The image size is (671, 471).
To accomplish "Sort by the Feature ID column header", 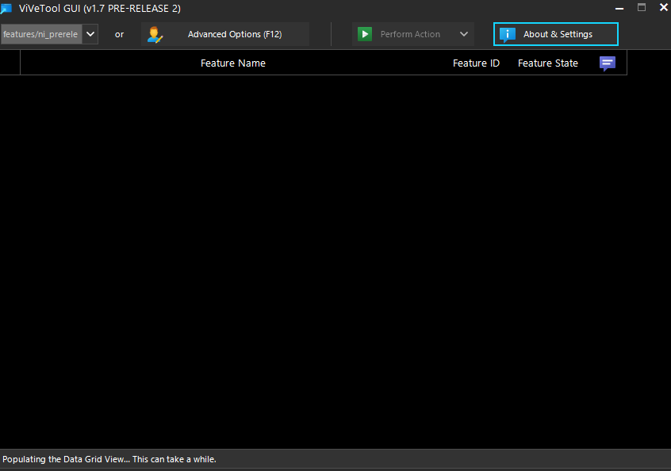I will 476,63.
